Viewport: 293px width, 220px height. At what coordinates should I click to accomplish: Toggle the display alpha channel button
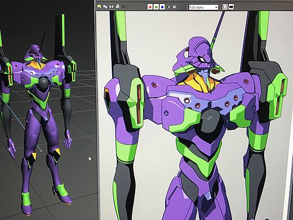(x=168, y=7)
